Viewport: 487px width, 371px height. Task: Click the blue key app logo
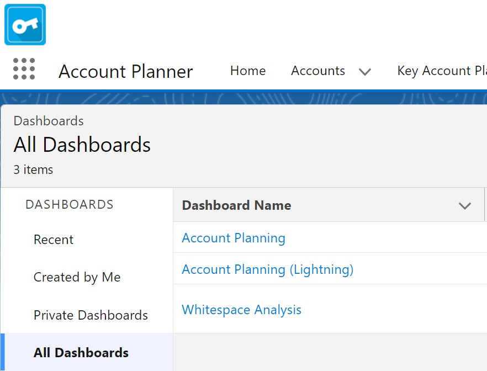(x=25, y=25)
